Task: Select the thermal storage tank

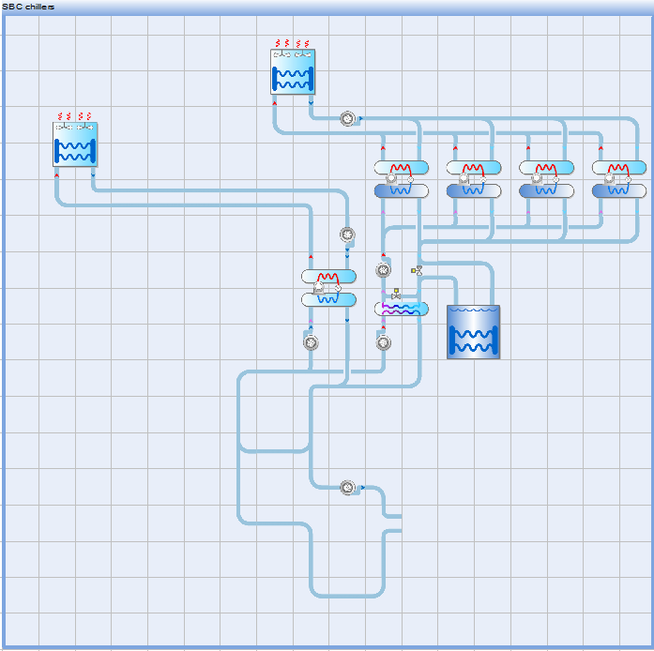Action: (473, 331)
